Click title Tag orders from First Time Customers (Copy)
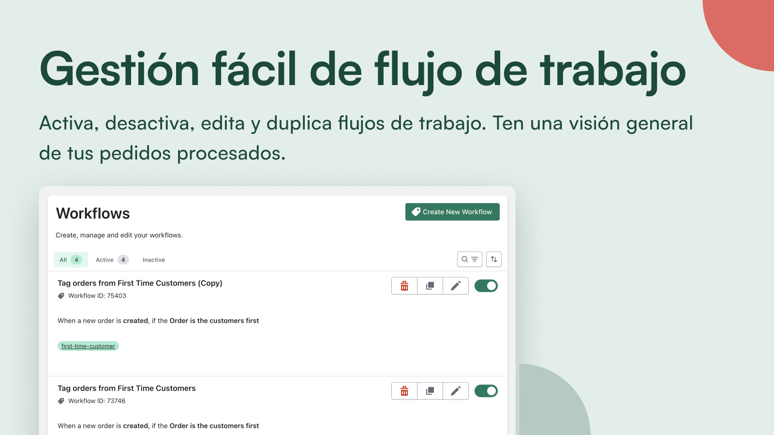The width and height of the screenshot is (774, 435). [140, 283]
